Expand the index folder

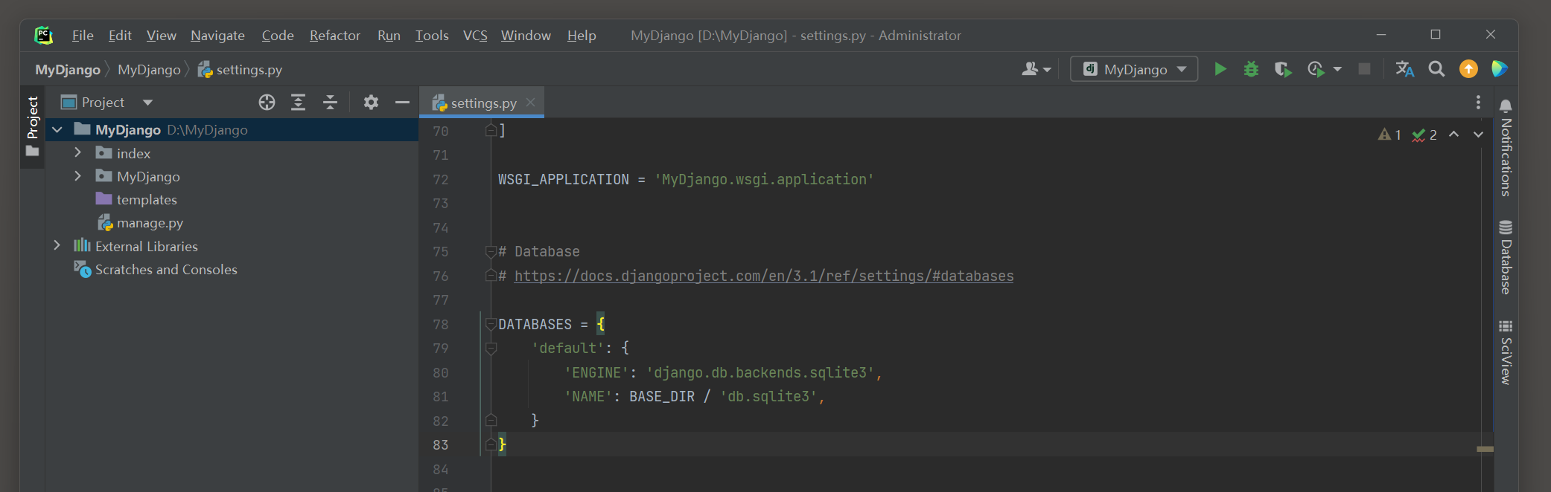click(x=77, y=152)
